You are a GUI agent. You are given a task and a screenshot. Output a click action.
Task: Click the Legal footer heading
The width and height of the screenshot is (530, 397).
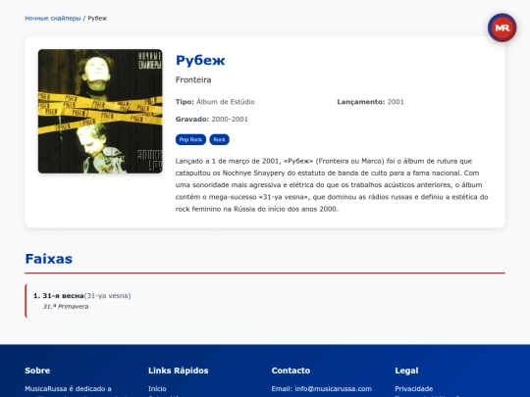click(x=406, y=371)
